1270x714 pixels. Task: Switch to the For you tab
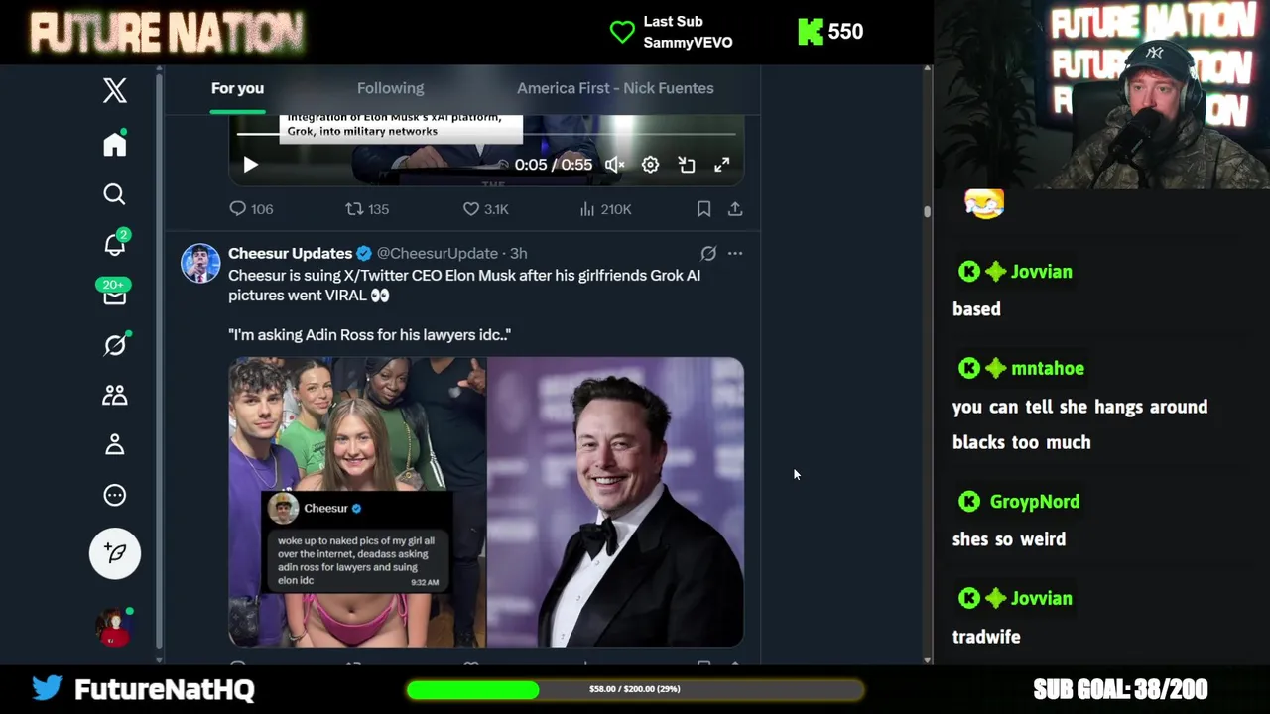pos(237,88)
